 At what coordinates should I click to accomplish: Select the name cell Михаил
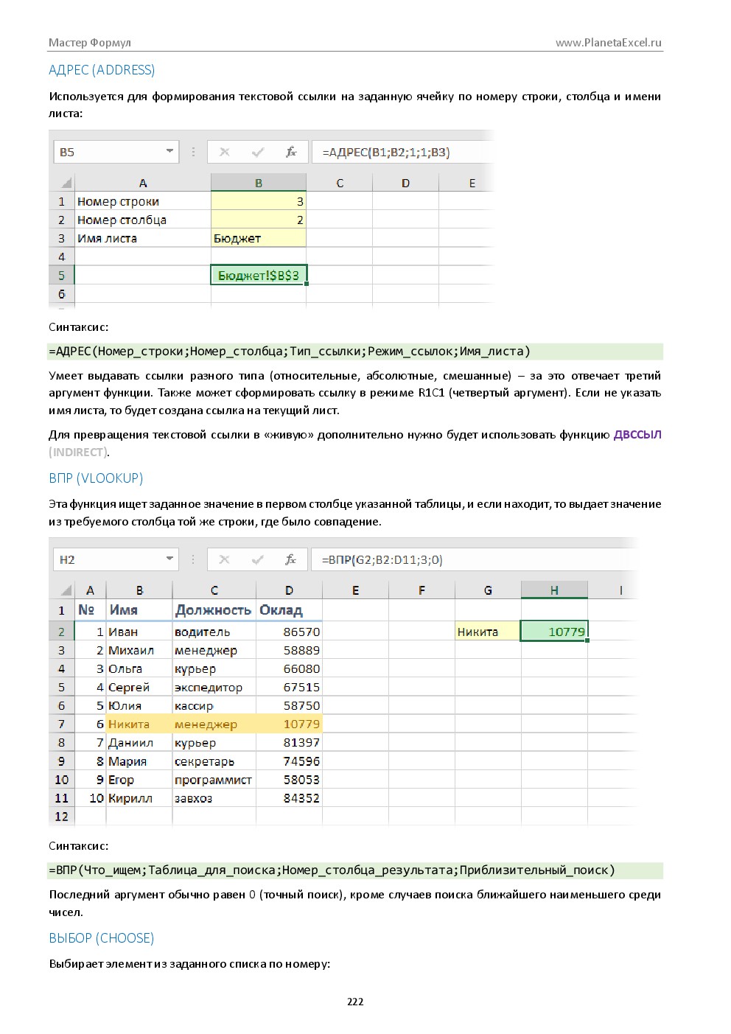pos(139,650)
